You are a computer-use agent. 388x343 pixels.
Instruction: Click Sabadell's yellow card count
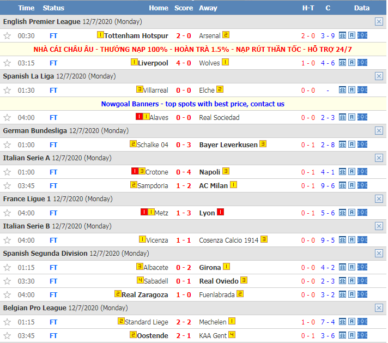140,280
